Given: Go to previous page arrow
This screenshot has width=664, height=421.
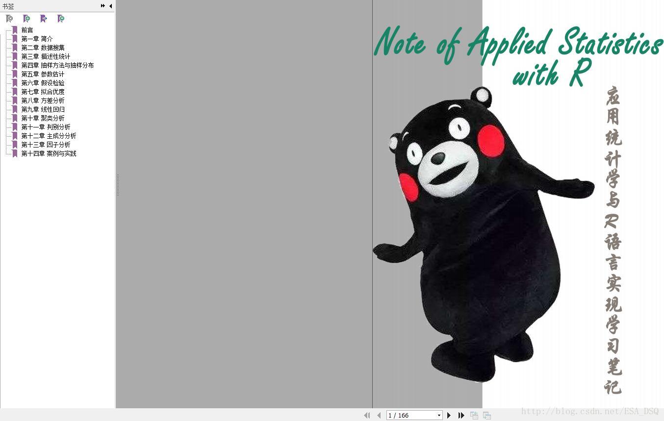Looking at the screenshot, I should 379,415.
